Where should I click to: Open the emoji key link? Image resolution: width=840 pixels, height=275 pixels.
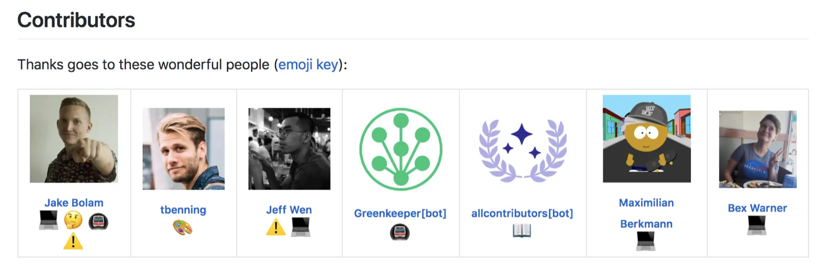coord(308,65)
